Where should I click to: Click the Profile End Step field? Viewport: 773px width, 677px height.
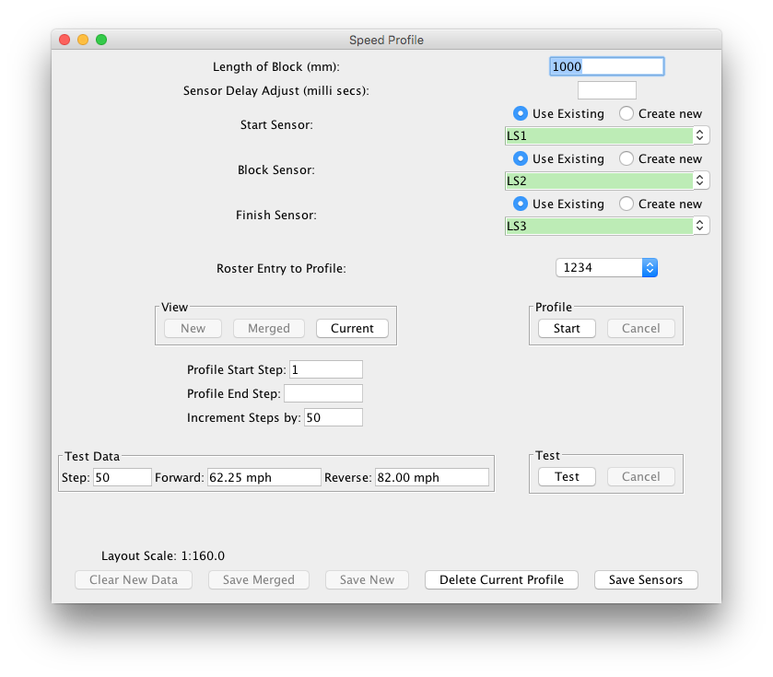coord(322,393)
